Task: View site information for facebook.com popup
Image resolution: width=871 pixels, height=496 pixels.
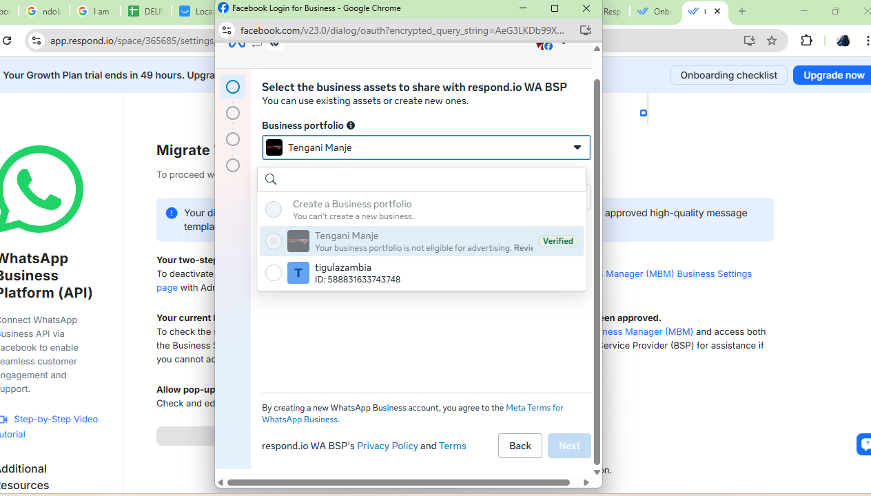Action: pyautogui.click(x=227, y=30)
